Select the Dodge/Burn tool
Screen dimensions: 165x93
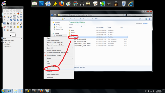(x=11, y=30)
